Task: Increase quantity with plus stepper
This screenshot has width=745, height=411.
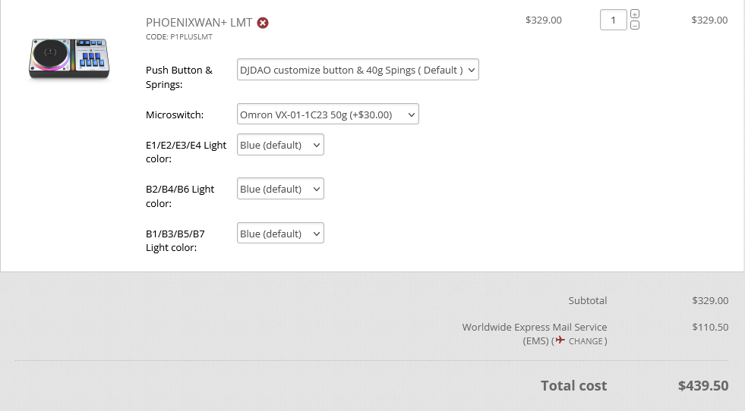Action: (x=635, y=14)
